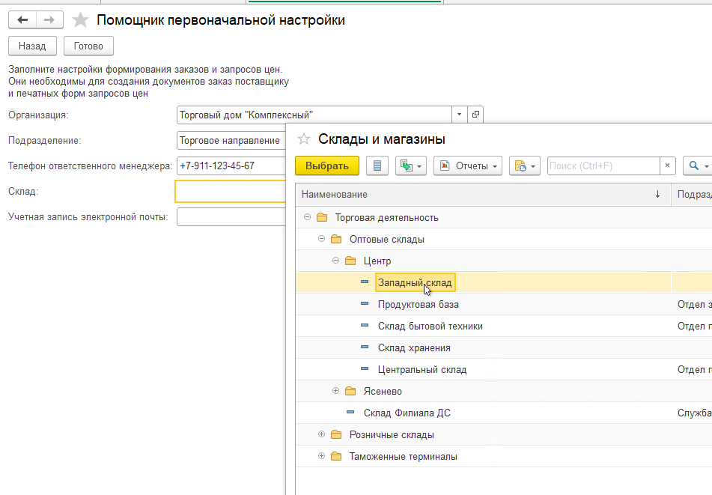Expand the Розничные склады folder
712x495 pixels.
321,434
